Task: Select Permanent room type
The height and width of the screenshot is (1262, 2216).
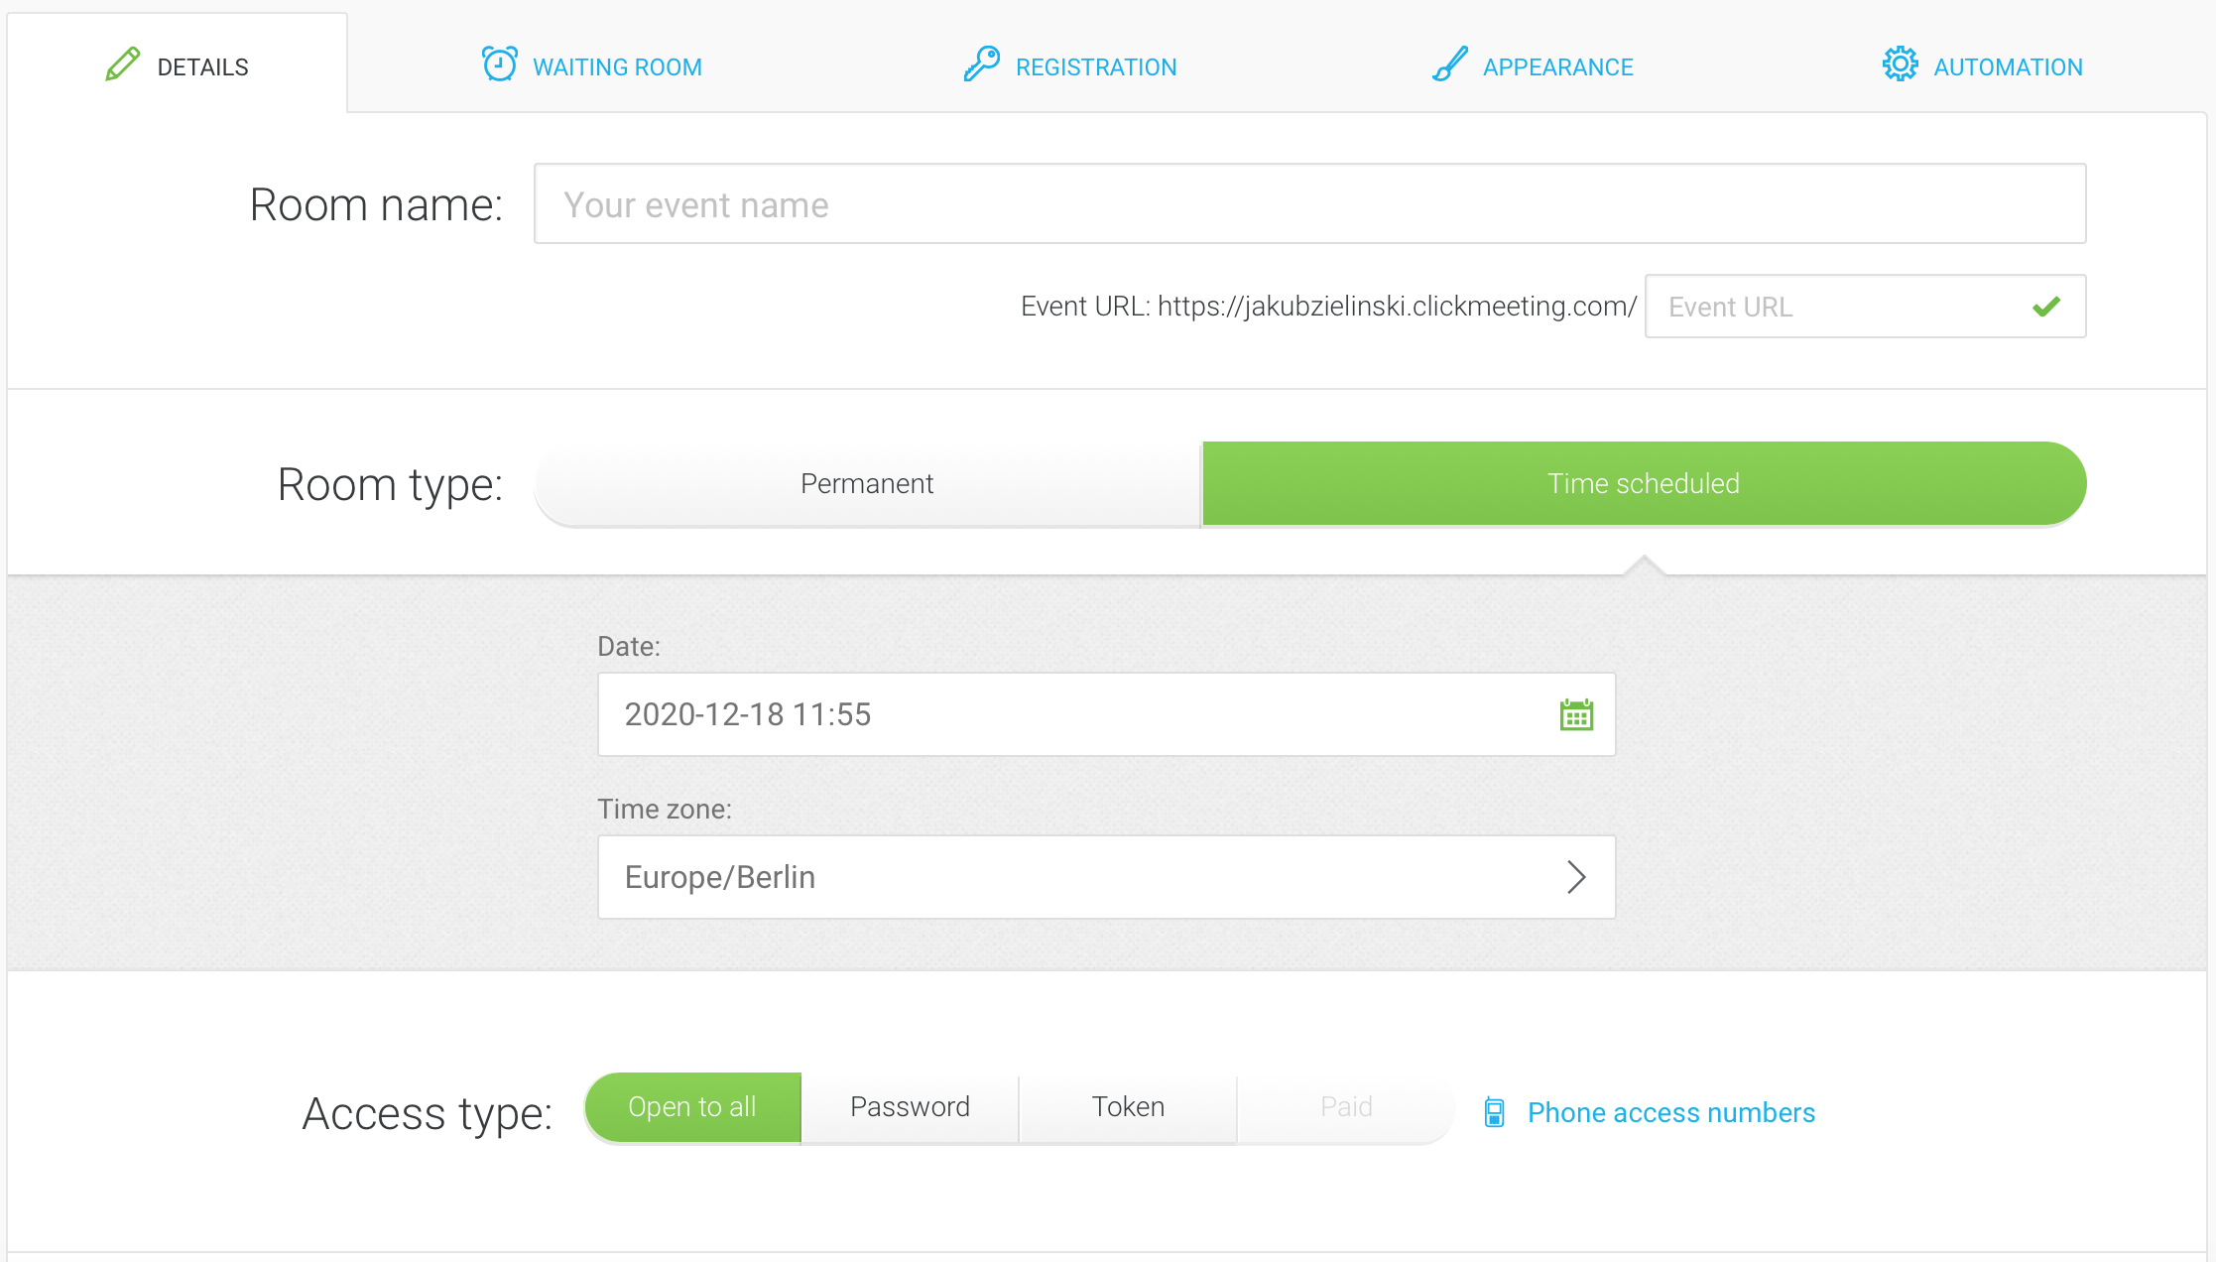Action: click(867, 483)
